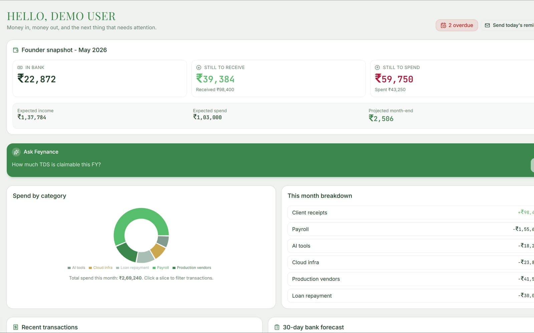Click the In Bank card icon
The height and width of the screenshot is (333, 534).
coord(20,67)
